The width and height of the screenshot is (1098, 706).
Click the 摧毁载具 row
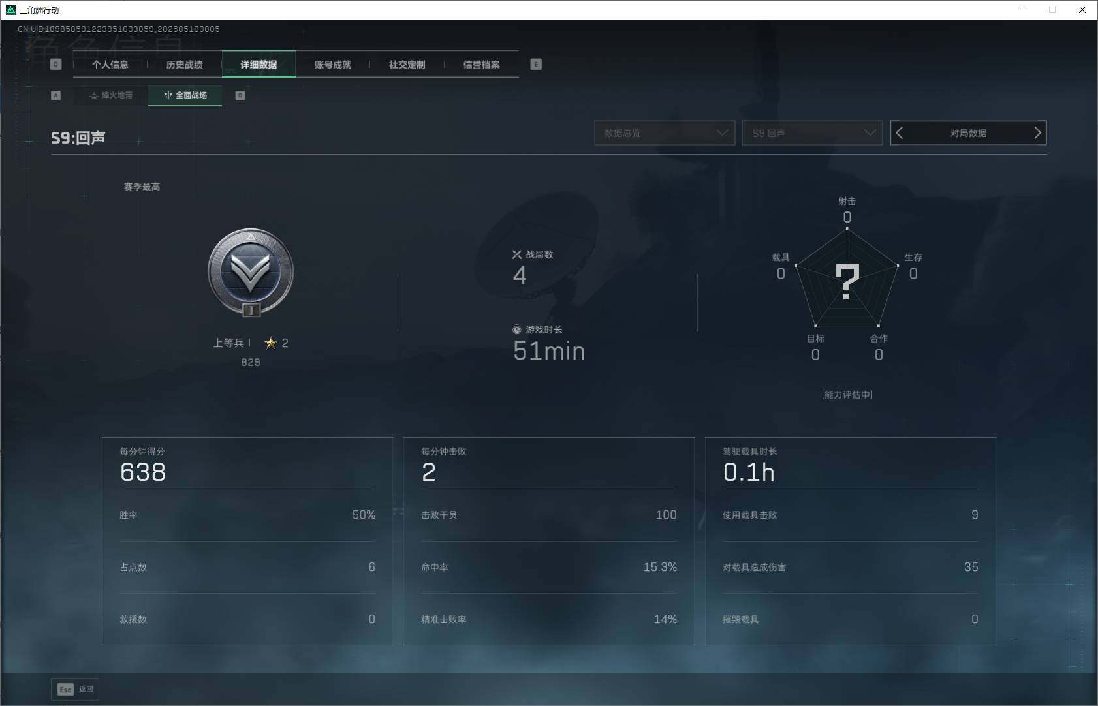pyautogui.click(x=851, y=619)
